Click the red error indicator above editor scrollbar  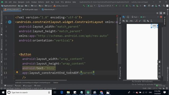[117, 16]
